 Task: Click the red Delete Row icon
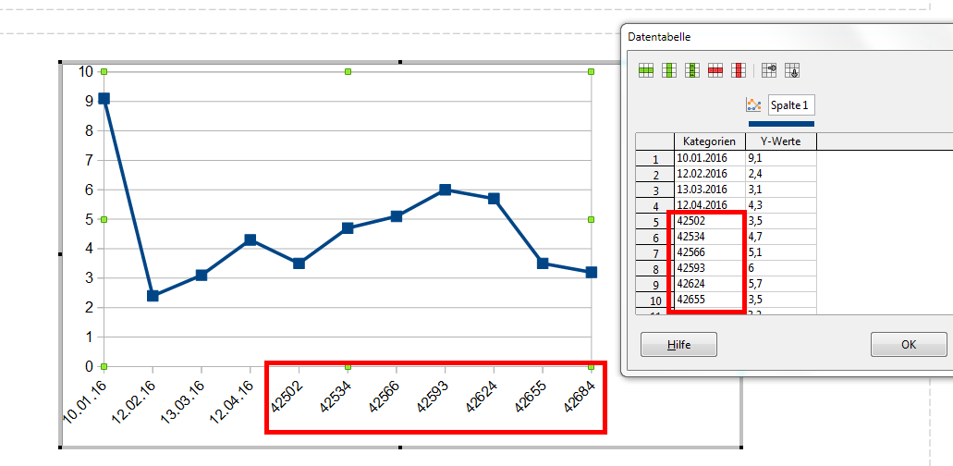coord(715,70)
